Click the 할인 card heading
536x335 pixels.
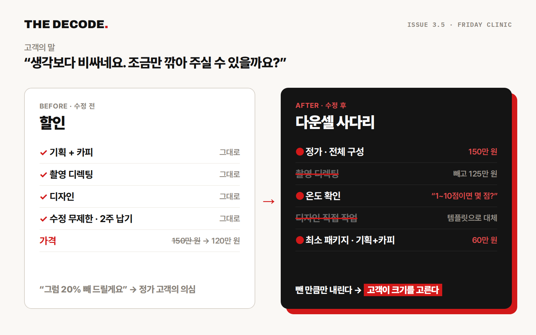coord(52,123)
